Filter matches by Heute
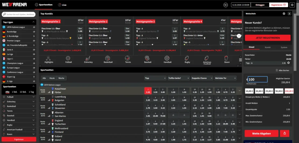 pos(52,78)
